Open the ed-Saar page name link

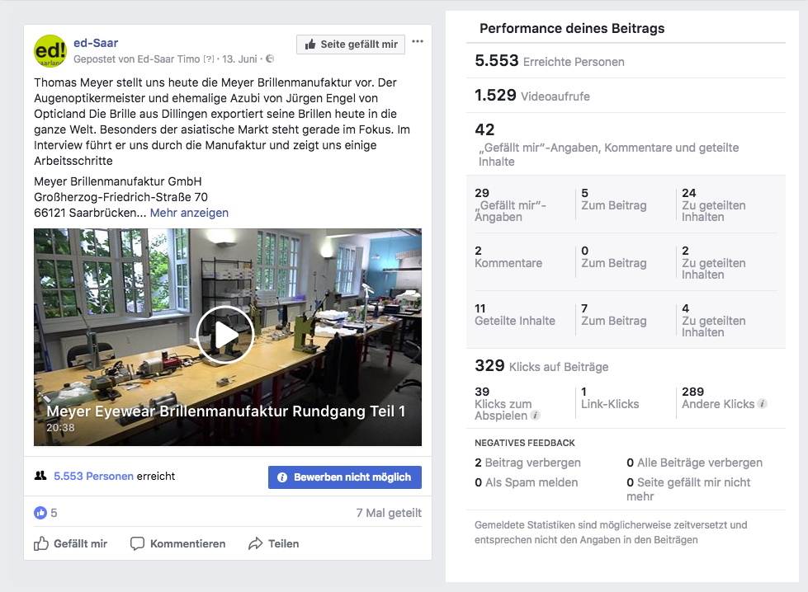coord(96,43)
